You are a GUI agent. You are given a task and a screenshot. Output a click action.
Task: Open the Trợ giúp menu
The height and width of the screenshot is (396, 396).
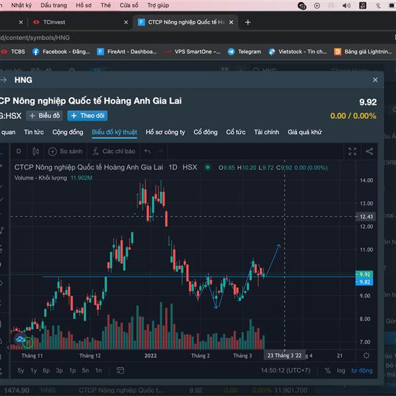[x=158, y=5]
